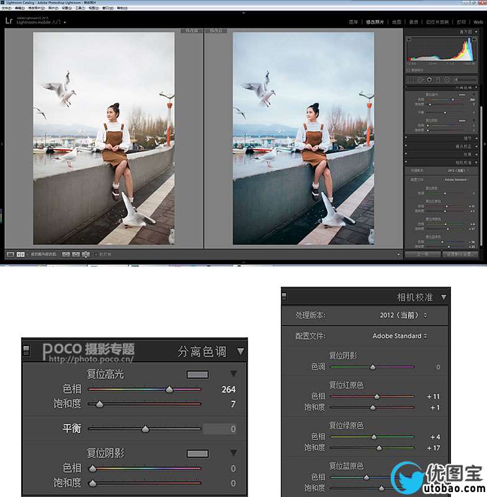Open the 帮助 menu
This screenshot has height=497, width=487.
[122, 8]
